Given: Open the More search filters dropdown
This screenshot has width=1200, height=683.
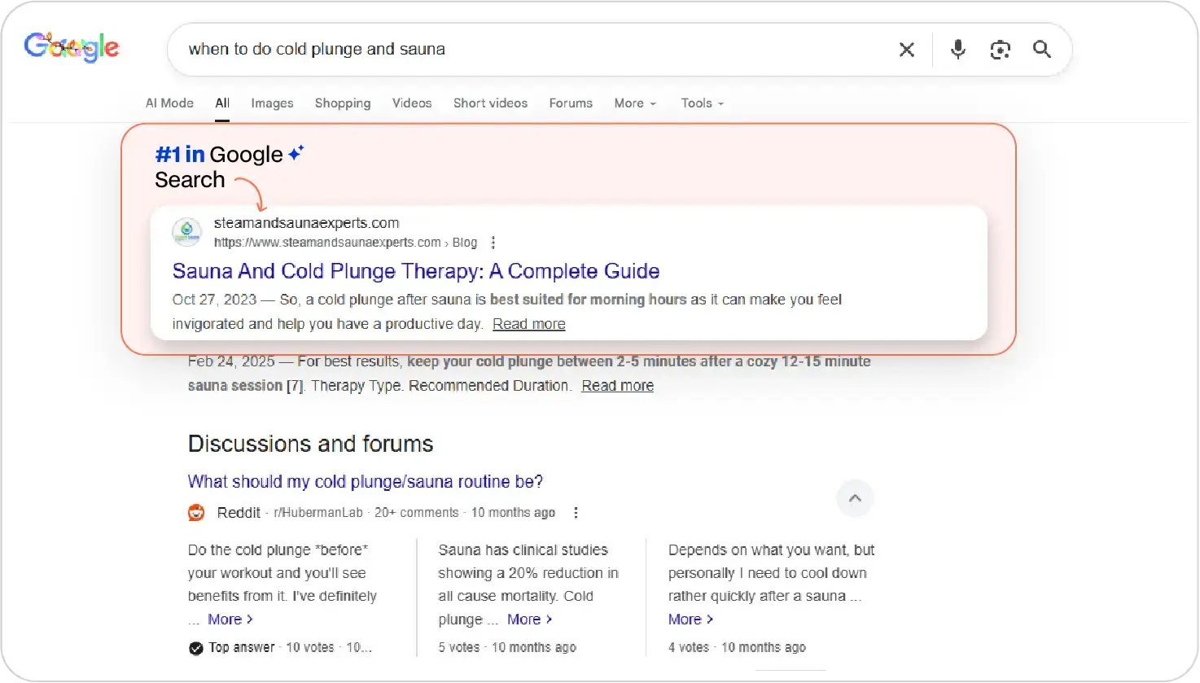Looking at the screenshot, I should pos(635,103).
